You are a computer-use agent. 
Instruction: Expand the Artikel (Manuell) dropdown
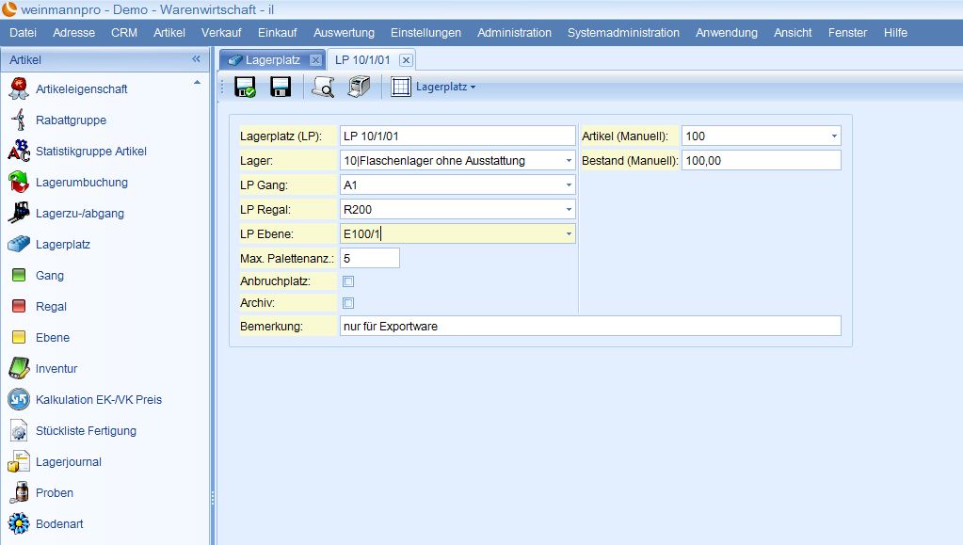point(834,136)
